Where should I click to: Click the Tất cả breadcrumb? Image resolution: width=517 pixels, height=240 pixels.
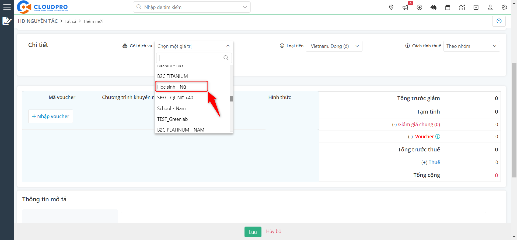click(70, 21)
